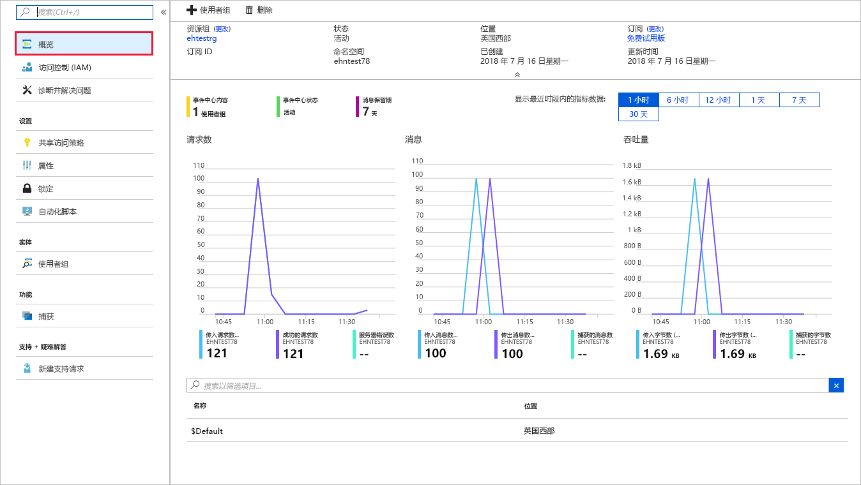Open 锁定 settings item
This screenshot has height=485, width=861.
coord(84,188)
